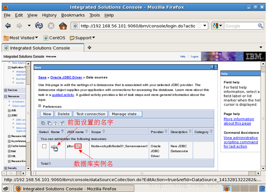Open the Bookmarks menu
266x192 pixels.
click(x=73, y=15)
